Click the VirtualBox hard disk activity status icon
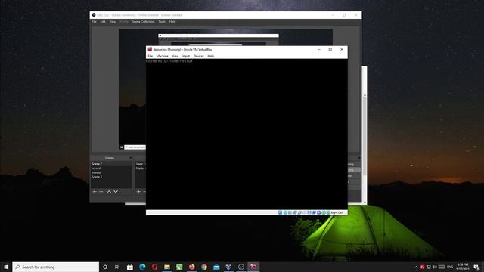The width and height of the screenshot is (484, 272). [x=280, y=212]
